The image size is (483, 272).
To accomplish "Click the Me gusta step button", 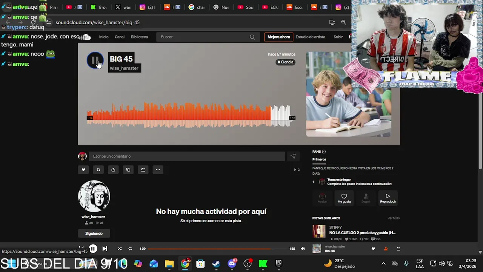I will tap(344, 198).
